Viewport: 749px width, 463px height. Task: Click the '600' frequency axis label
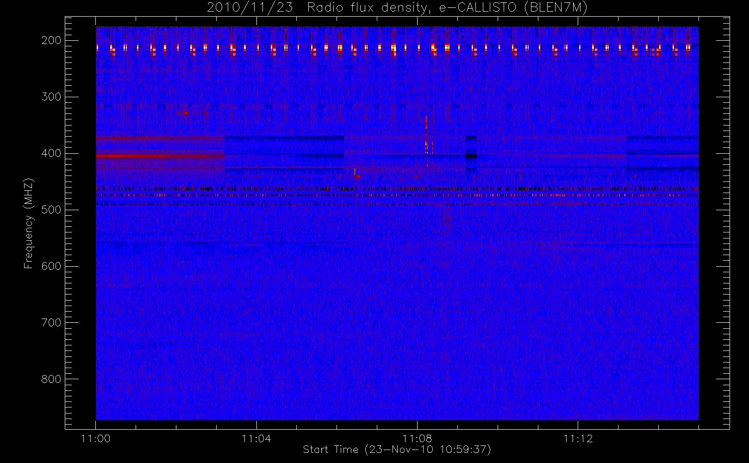(x=51, y=266)
